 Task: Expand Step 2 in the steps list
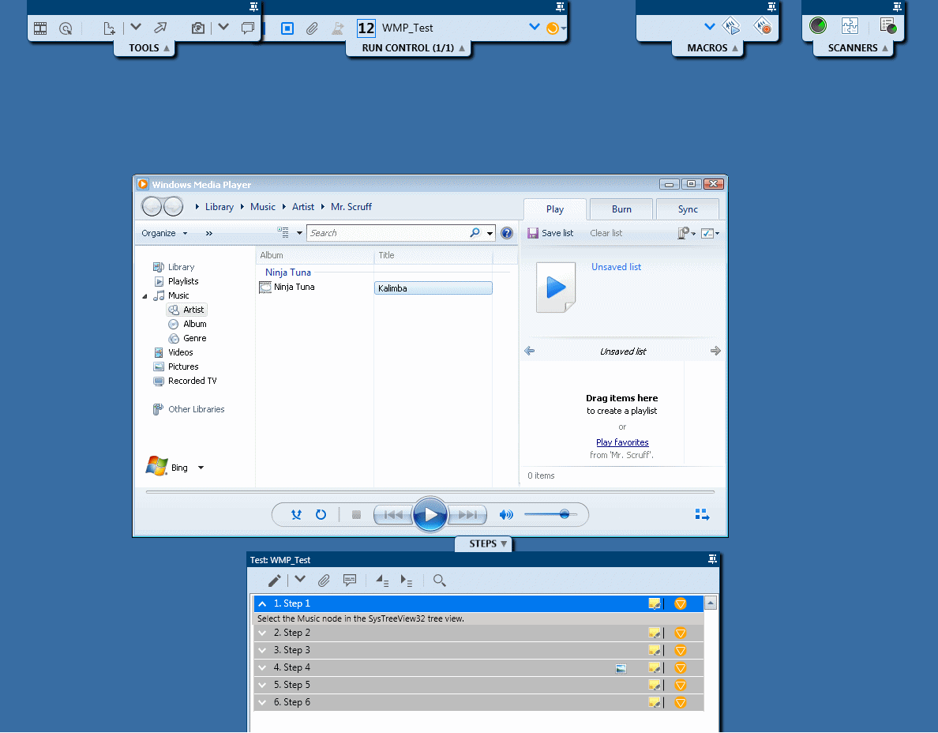click(x=263, y=633)
